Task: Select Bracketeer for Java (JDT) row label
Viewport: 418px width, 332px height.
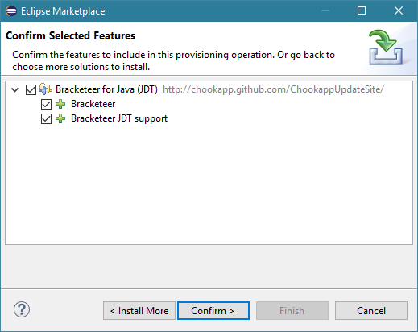Action: tap(106, 89)
